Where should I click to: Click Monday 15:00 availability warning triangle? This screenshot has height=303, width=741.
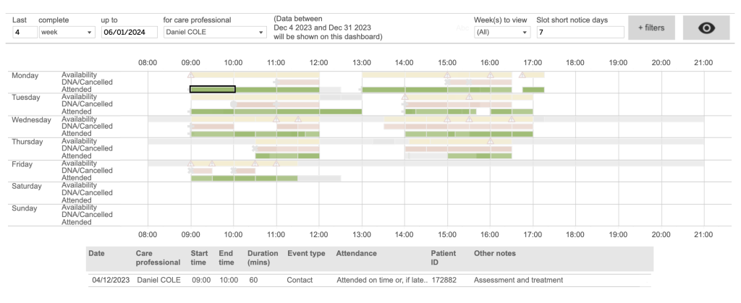447,74
